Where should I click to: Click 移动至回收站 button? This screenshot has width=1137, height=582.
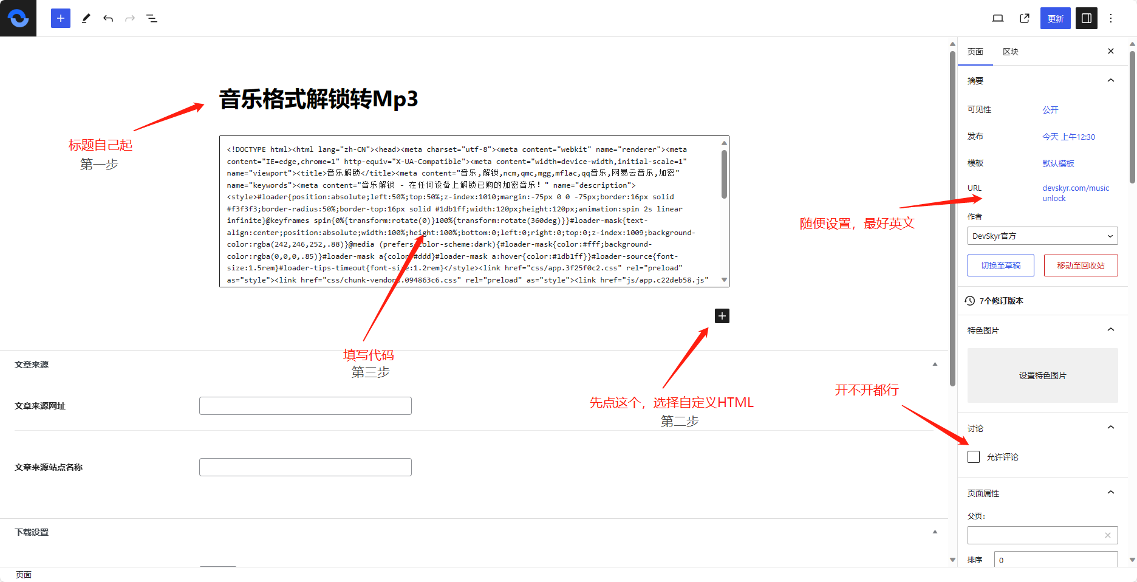(x=1081, y=265)
